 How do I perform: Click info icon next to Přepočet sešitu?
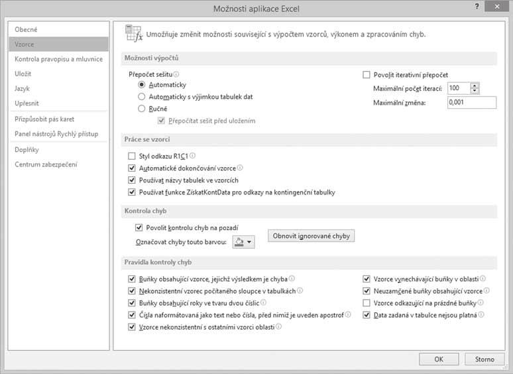(176, 74)
